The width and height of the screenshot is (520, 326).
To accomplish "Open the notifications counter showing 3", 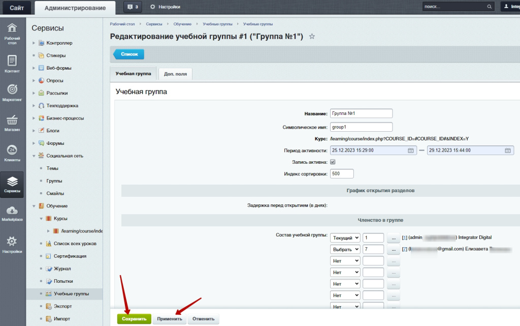I will 133,7.
